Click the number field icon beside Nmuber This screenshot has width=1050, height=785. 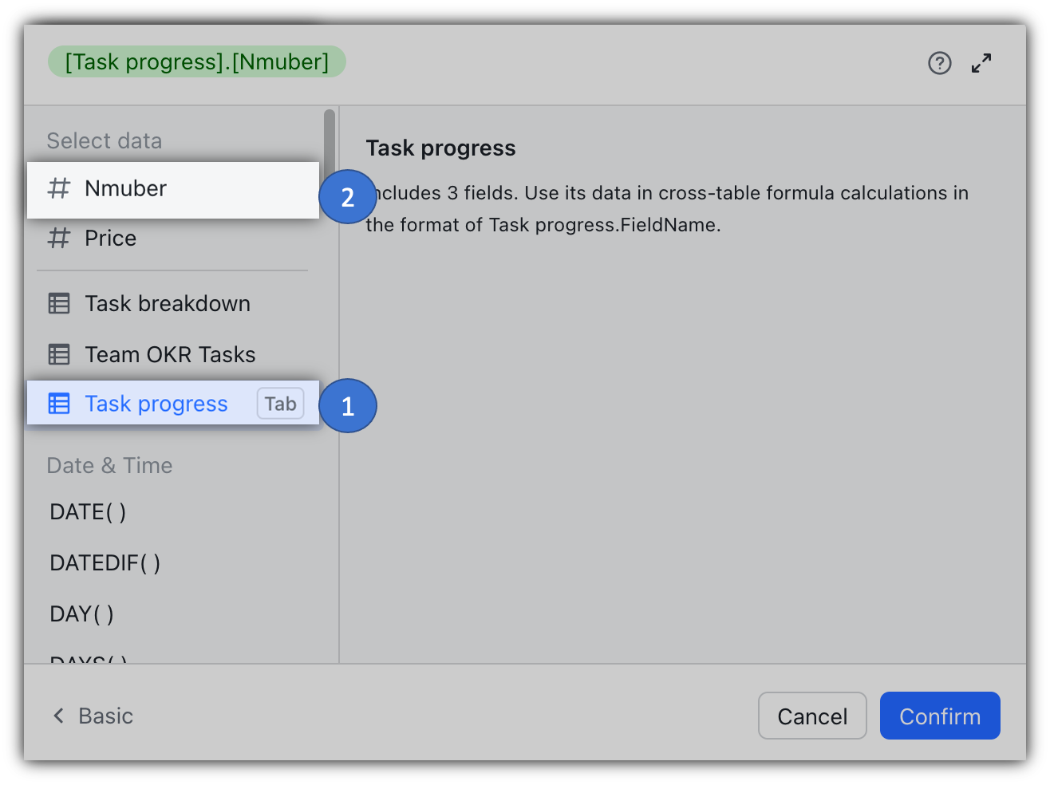(59, 188)
